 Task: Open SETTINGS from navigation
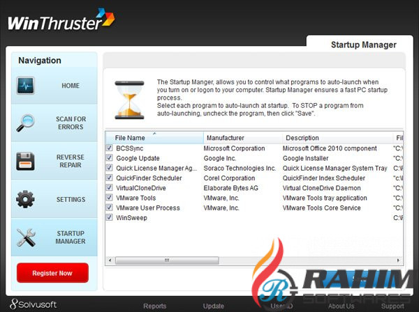[54, 199]
